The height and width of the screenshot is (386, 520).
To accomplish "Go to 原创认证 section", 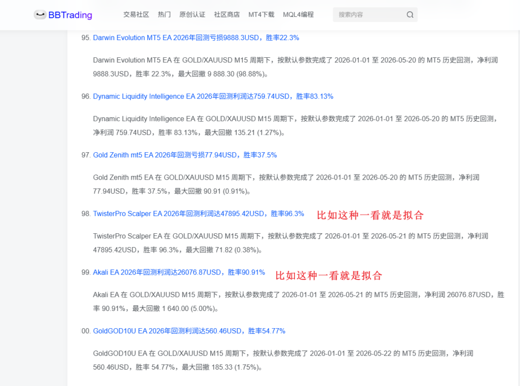I will 192,15.
